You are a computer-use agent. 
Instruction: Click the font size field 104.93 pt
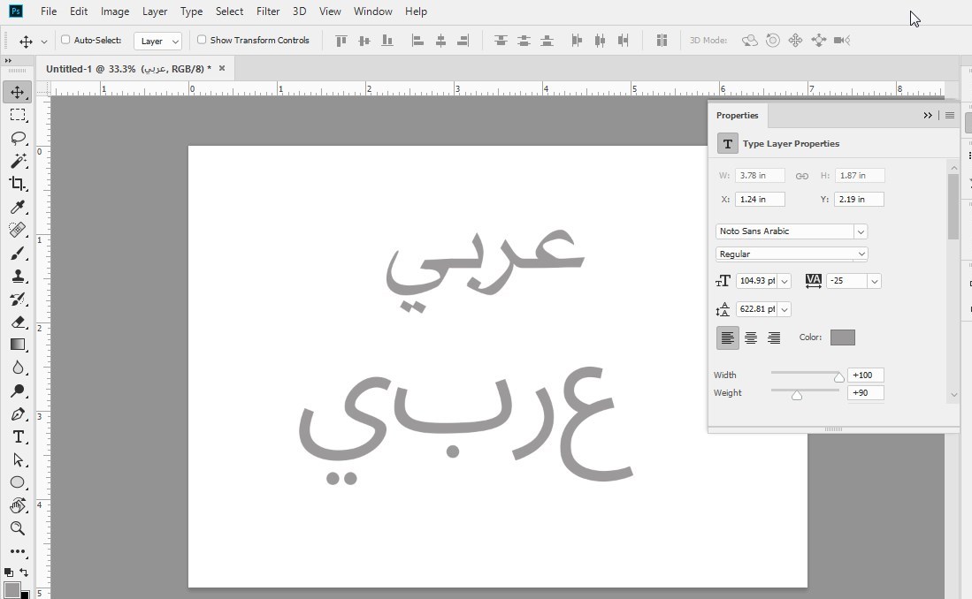[756, 281]
